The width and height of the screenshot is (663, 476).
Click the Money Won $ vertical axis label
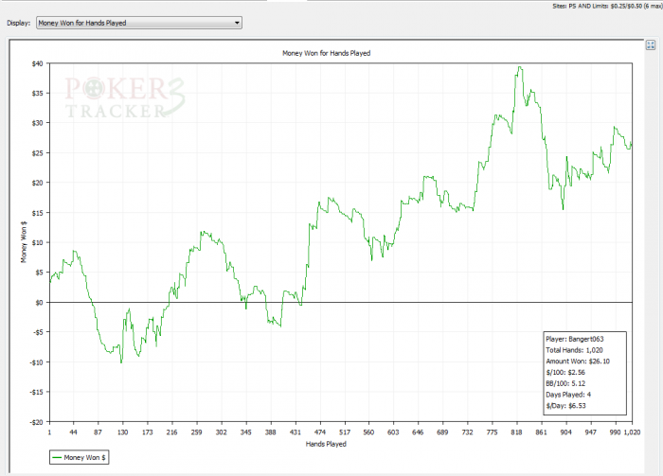(24, 242)
